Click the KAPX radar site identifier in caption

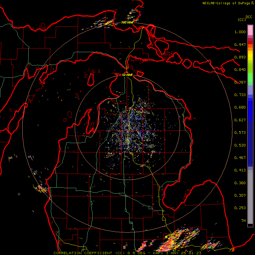point(158,253)
